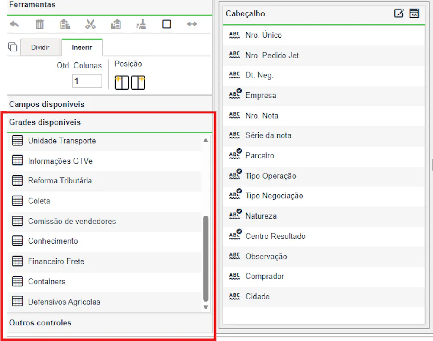The width and height of the screenshot is (433, 341).
Task: Select the Coleta grid label
Action: coord(39,201)
